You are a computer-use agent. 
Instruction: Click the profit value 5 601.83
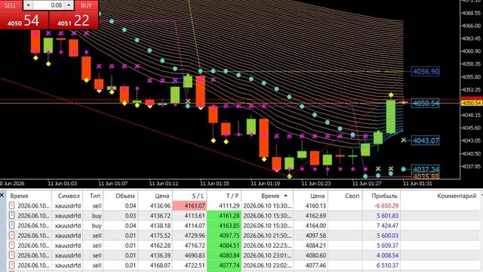pos(387,215)
